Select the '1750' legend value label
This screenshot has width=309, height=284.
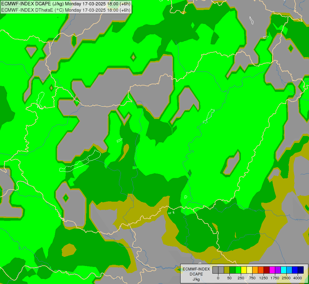(275, 278)
